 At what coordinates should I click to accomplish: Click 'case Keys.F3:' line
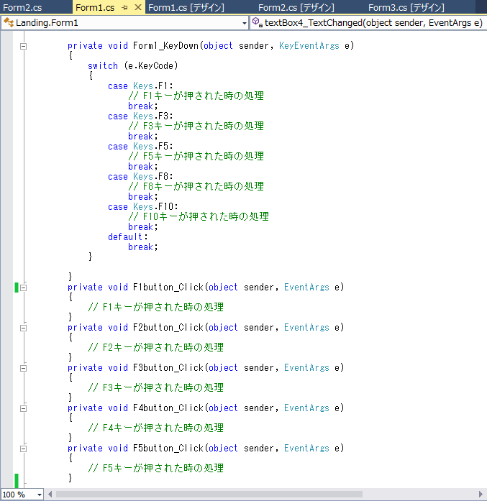[x=140, y=116]
